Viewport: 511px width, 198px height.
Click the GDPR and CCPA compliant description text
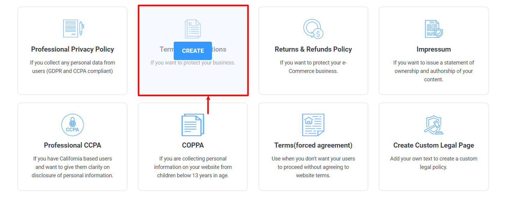point(72,67)
